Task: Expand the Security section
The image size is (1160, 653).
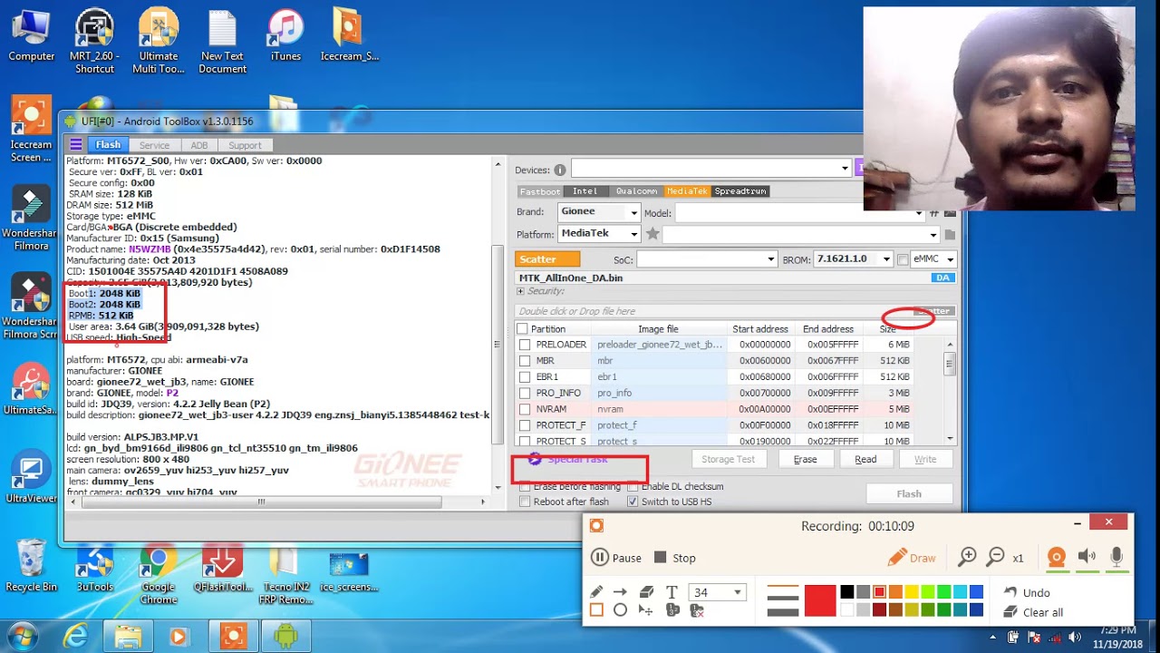Action: [520, 292]
